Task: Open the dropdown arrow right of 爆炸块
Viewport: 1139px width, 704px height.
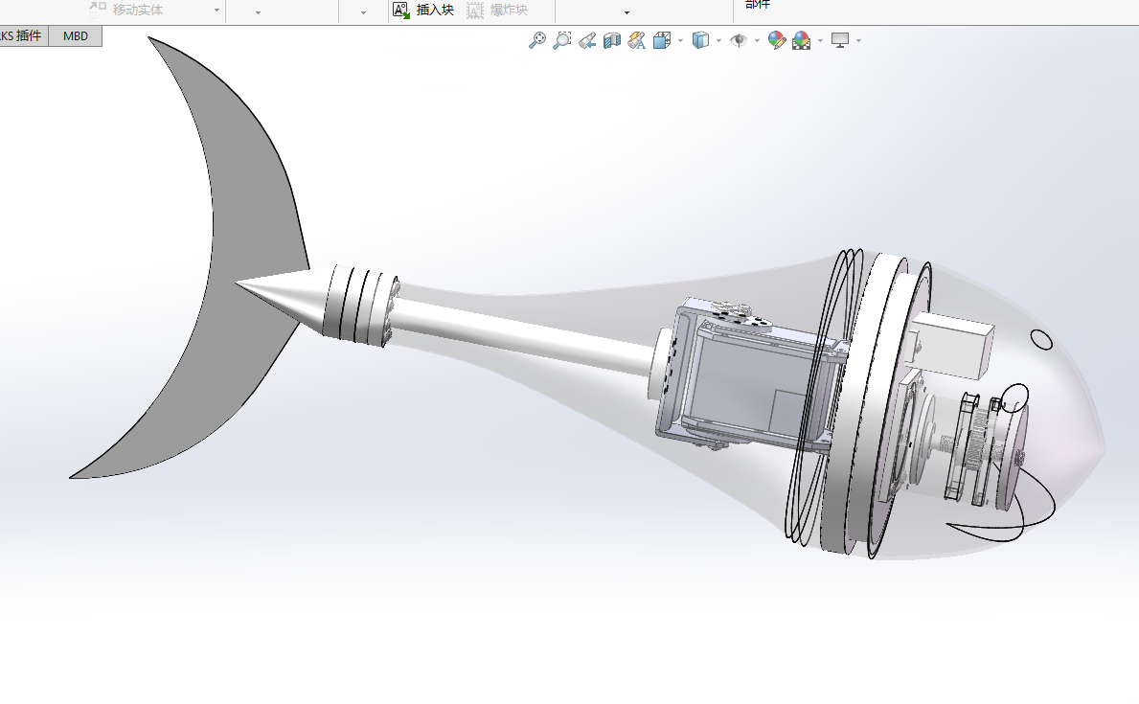Action: pyautogui.click(x=626, y=12)
